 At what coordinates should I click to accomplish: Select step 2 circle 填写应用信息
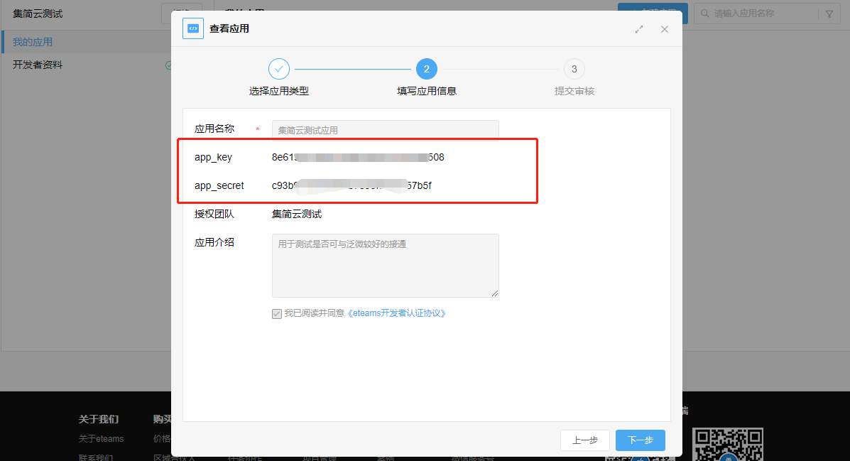coord(427,69)
